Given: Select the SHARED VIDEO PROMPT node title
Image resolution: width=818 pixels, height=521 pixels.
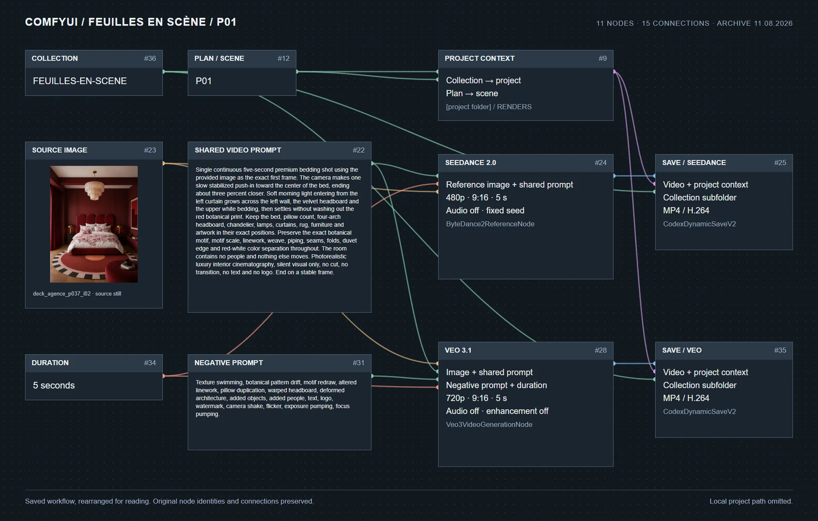Looking at the screenshot, I should [x=238, y=150].
